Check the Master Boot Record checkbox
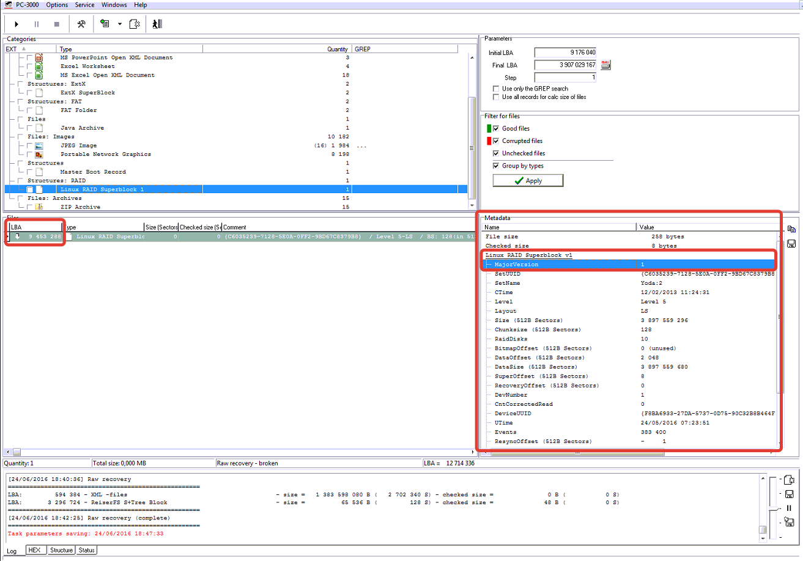 click(x=29, y=172)
